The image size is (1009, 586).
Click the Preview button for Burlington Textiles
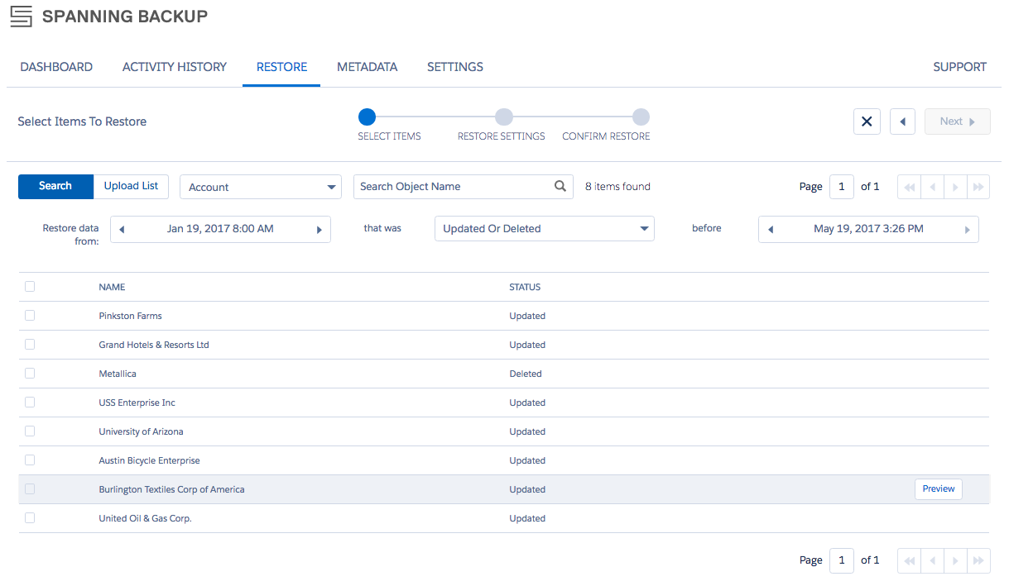coord(938,488)
